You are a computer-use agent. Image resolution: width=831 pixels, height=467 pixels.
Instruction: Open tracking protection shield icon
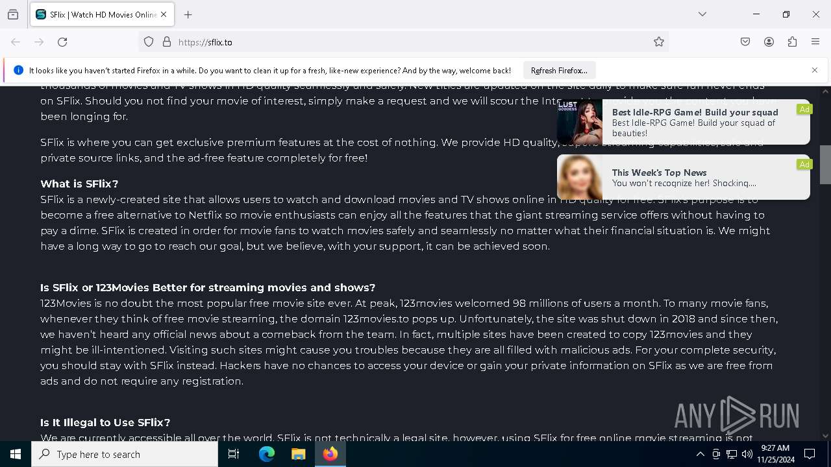pos(149,42)
